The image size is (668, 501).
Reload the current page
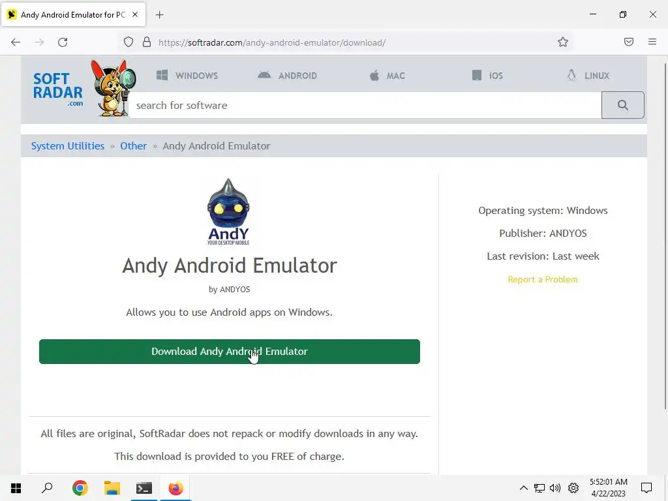[63, 42]
